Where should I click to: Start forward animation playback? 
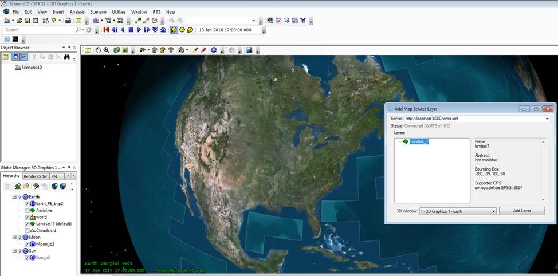pyautogui.click(x=139, y=30)
